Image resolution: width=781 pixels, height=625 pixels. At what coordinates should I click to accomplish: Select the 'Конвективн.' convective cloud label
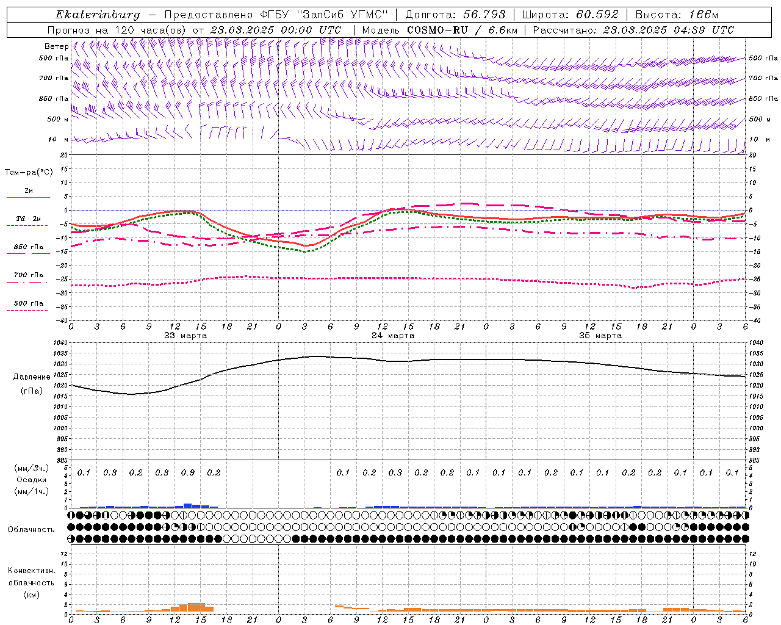[32, 571]
